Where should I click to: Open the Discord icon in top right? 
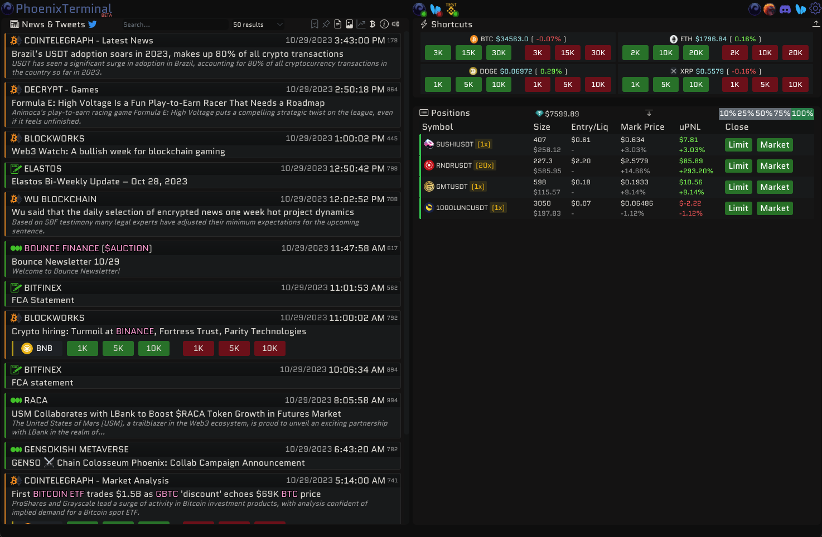[x=785, y=9]
